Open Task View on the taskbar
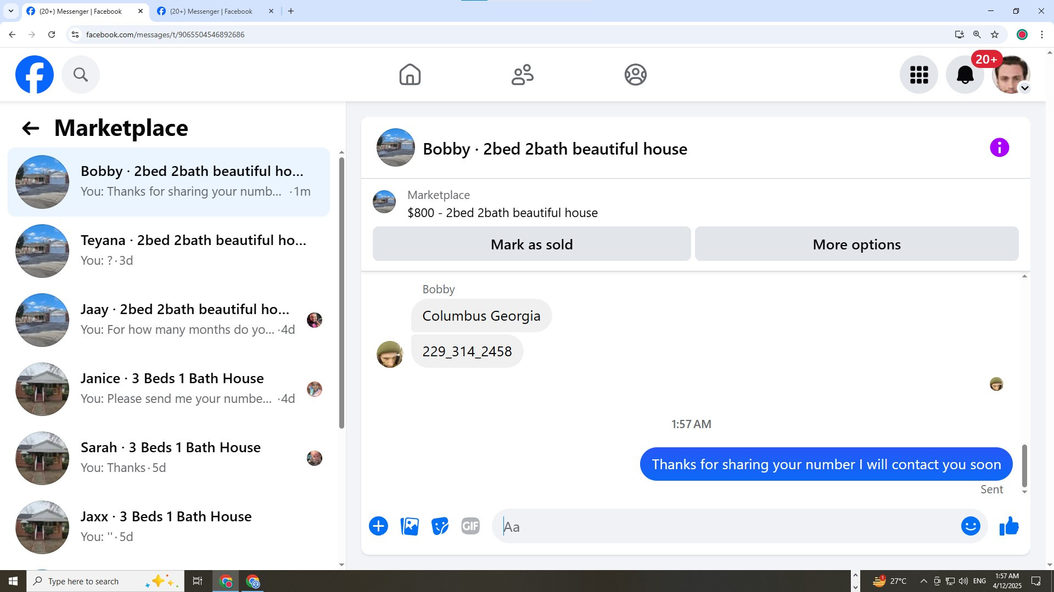This screenshot has height=592, width=1054. tap(198, 581)
